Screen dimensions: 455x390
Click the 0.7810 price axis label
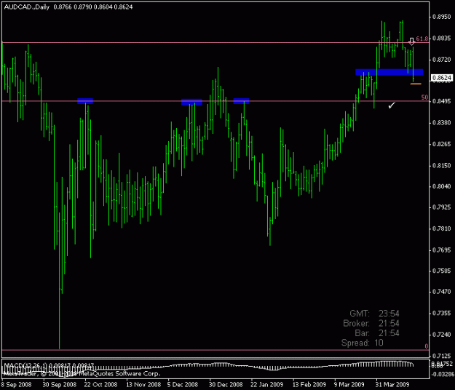442,228
